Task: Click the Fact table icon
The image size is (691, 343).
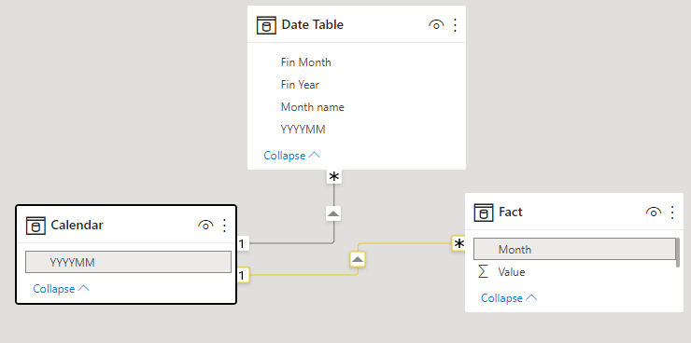Action: point(484,213)
